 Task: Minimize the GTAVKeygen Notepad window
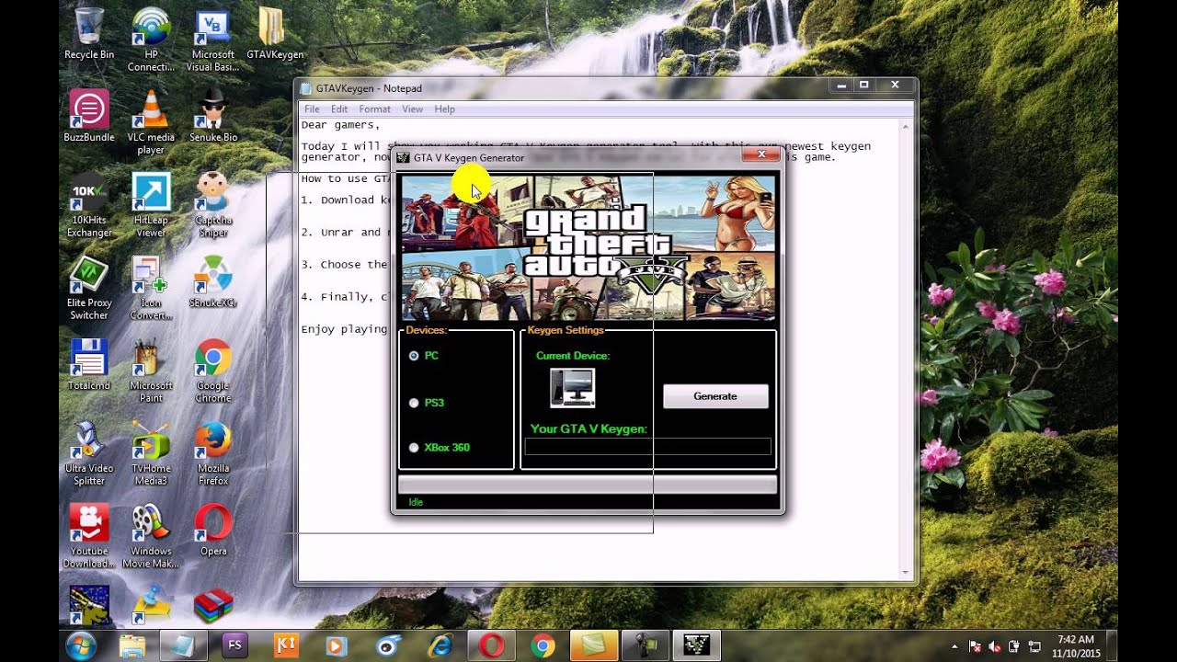coord(840,86)
